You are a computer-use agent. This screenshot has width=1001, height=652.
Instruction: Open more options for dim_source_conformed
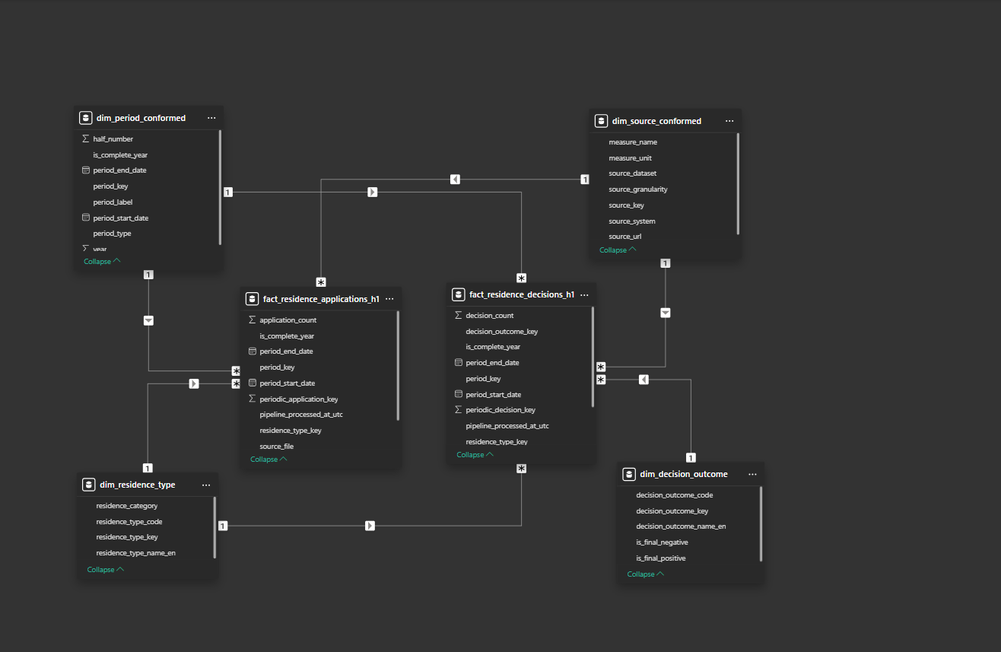(x=729, y=121)
